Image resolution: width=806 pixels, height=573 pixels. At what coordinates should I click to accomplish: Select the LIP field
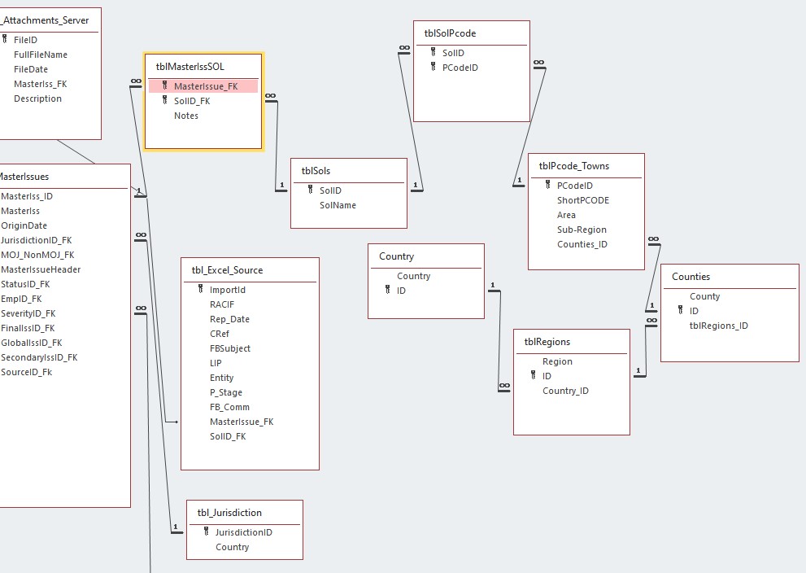216,363
